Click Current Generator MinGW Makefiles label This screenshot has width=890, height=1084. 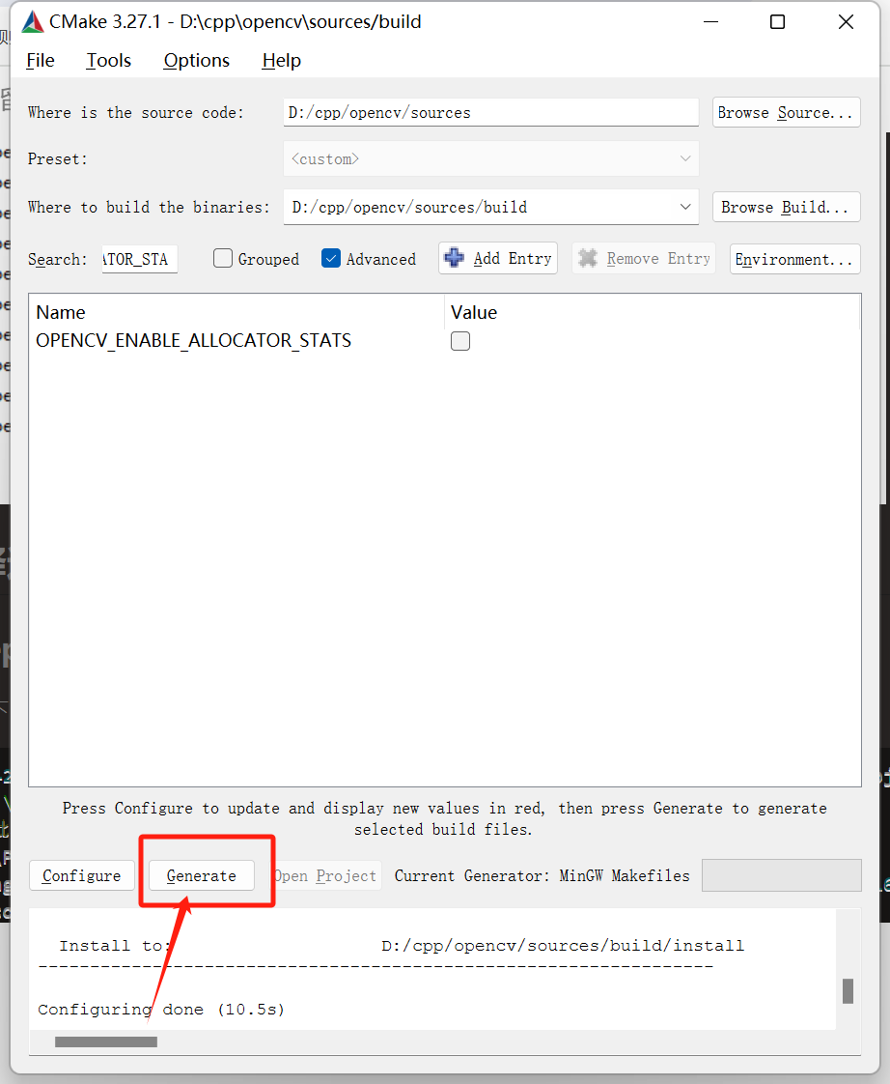pos(542,876)
